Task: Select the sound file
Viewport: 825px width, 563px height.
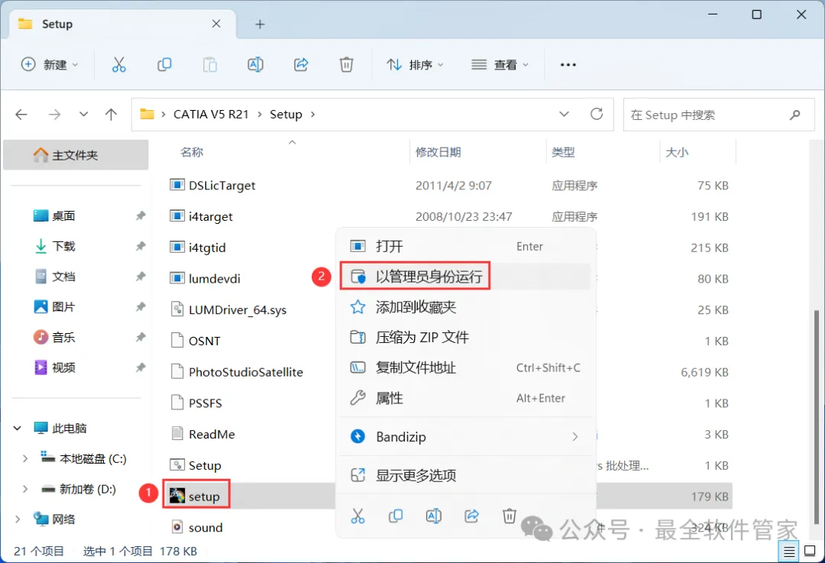Action: coord(205,527)
